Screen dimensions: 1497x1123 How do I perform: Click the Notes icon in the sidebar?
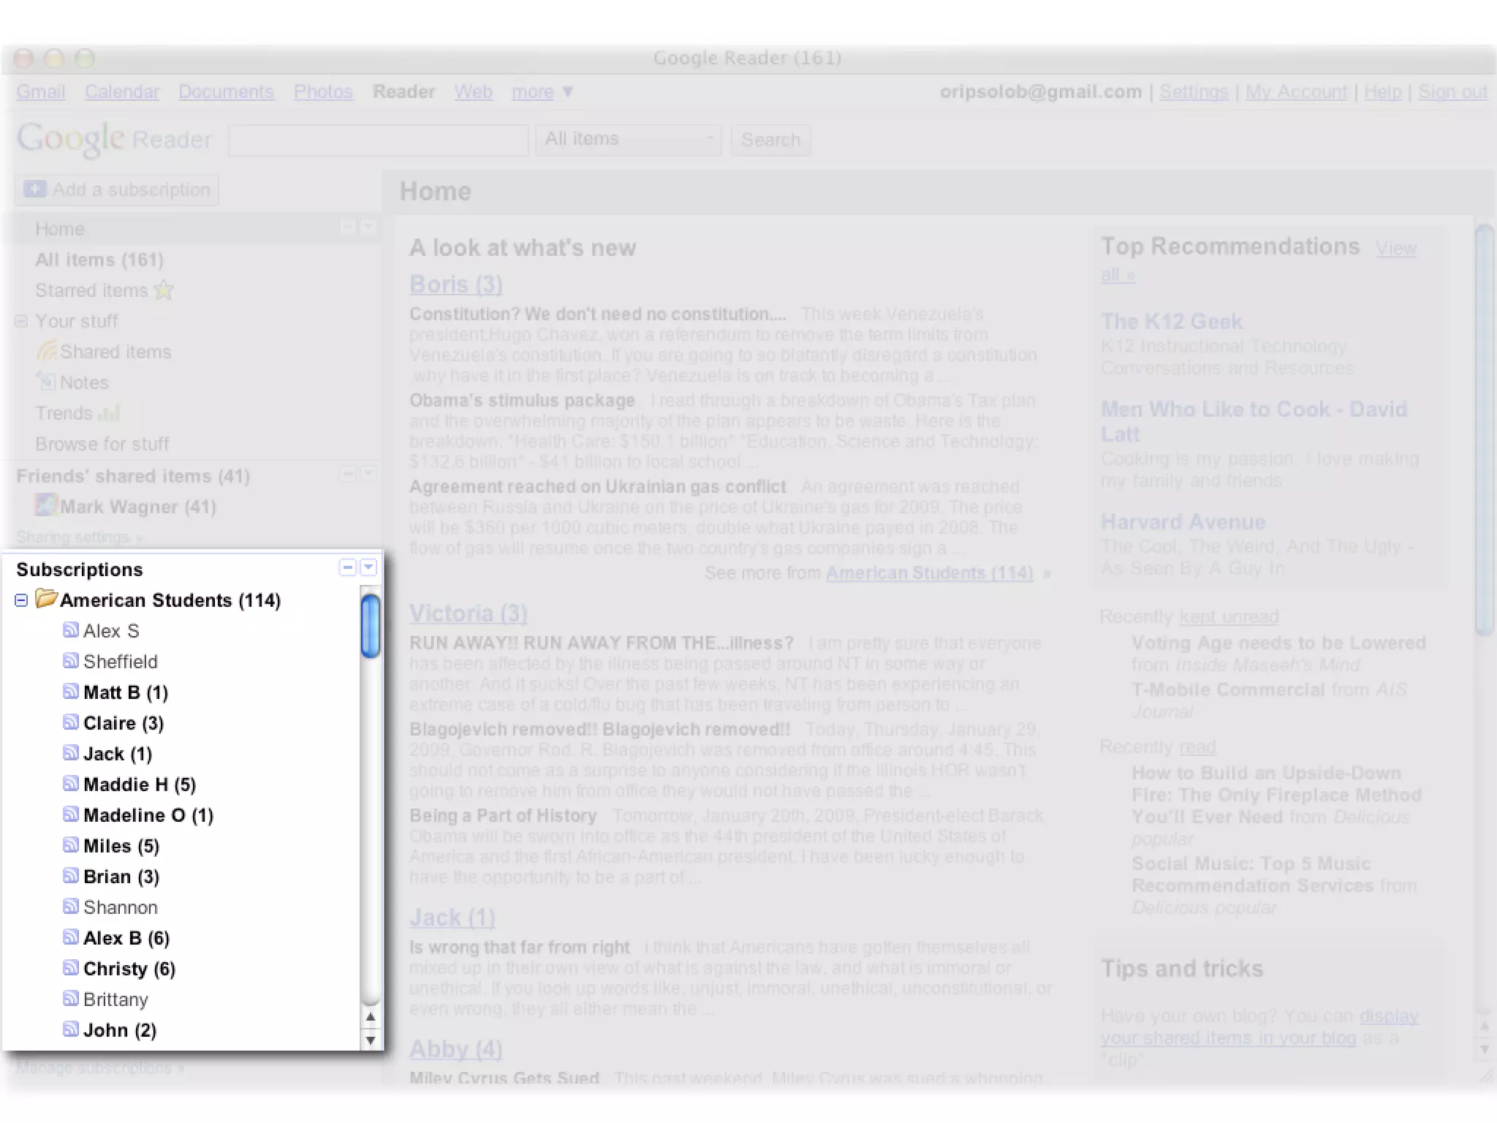click(x=47, y=382)
